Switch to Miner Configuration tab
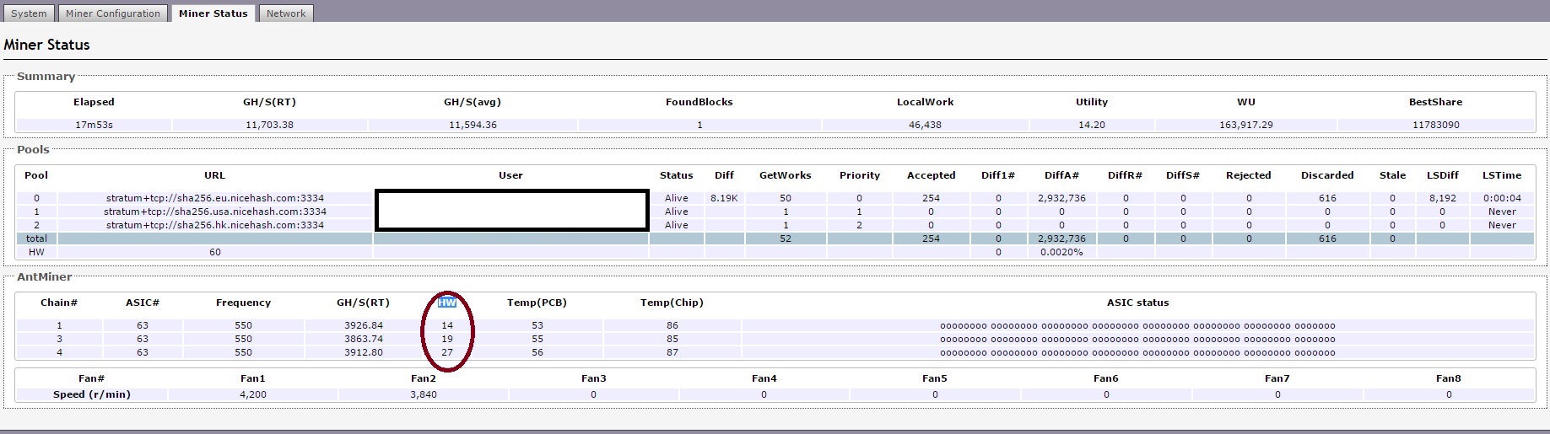 point(112,13)
